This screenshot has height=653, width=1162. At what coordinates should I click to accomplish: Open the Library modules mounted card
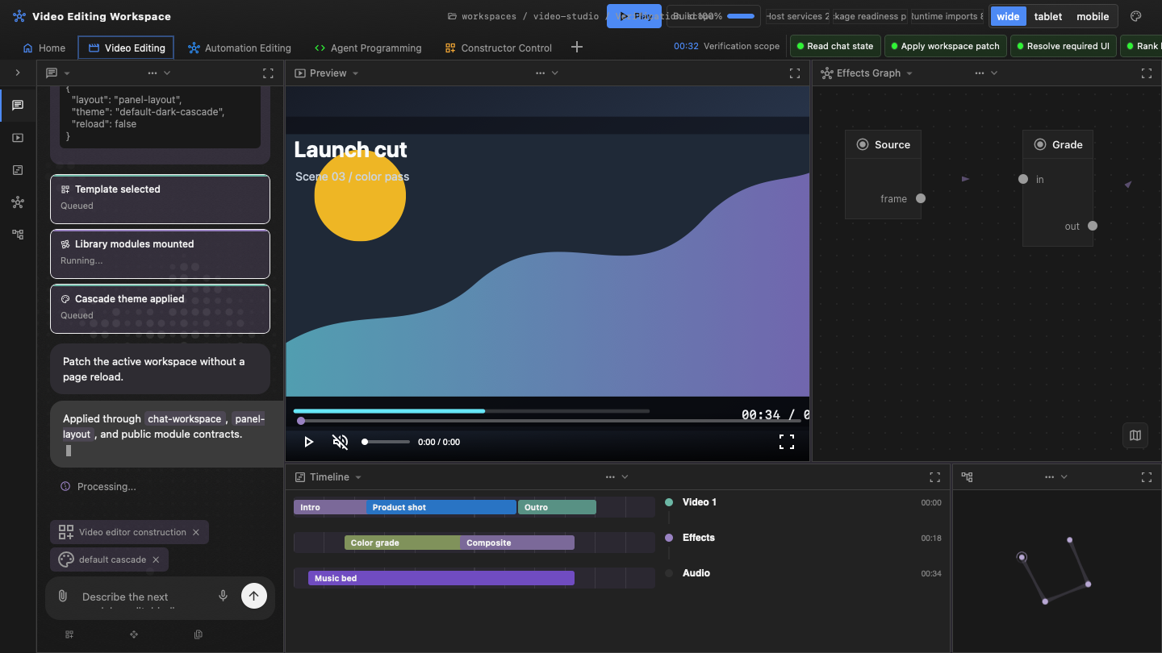pos(160,254)
